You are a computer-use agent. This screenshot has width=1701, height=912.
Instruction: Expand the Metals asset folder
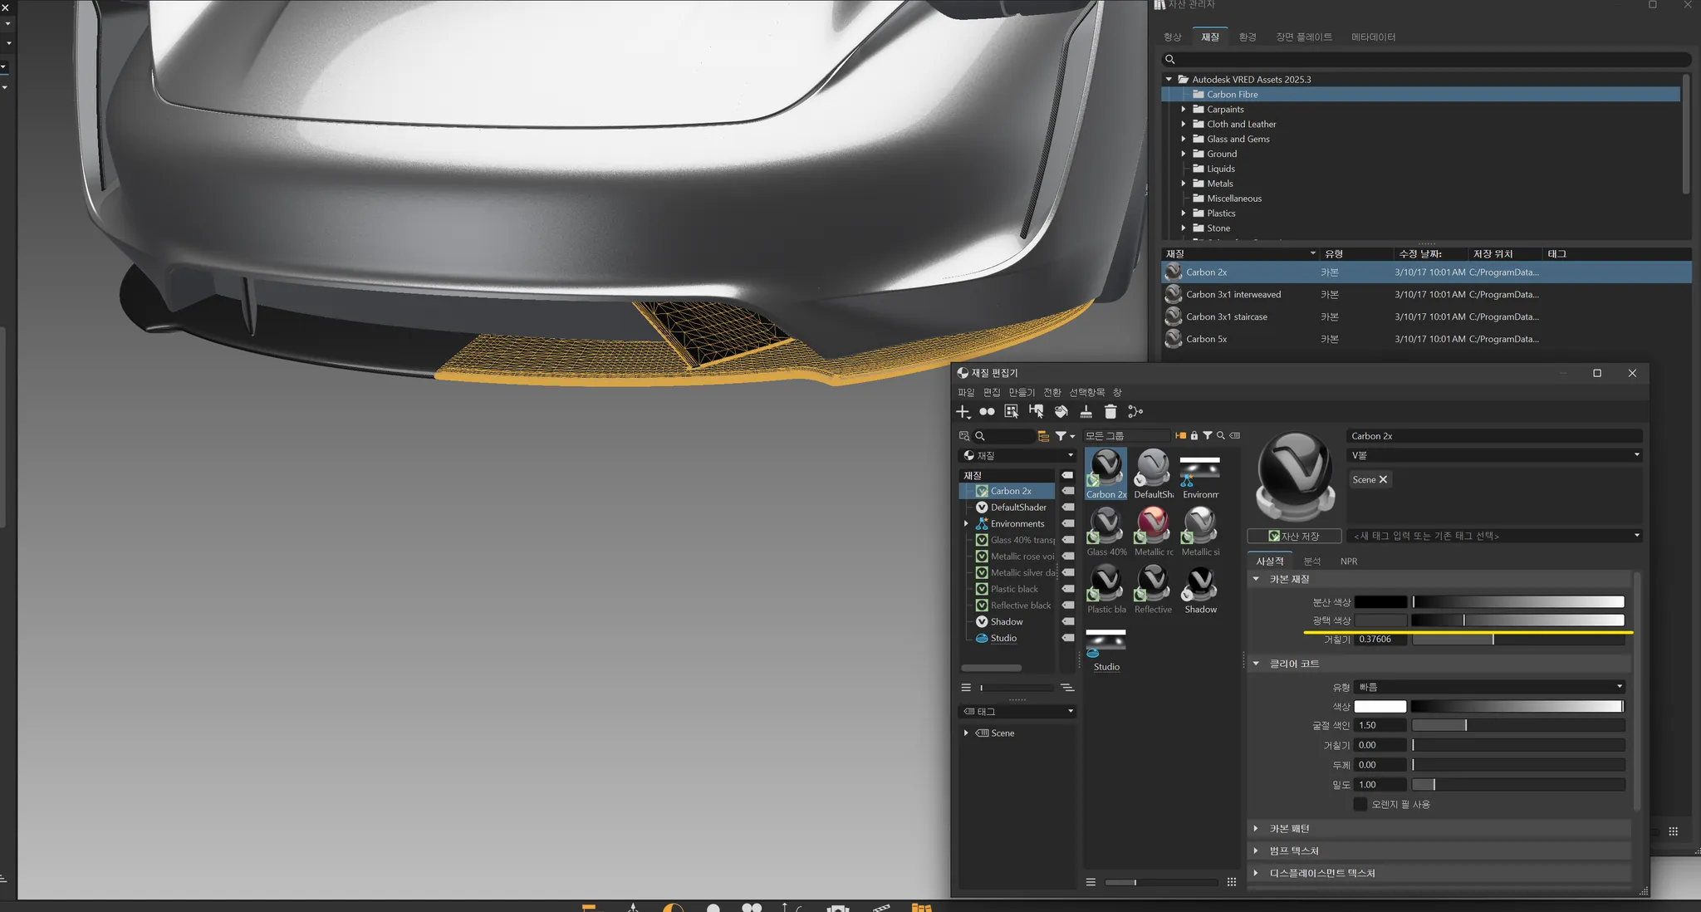[1184, 184]
